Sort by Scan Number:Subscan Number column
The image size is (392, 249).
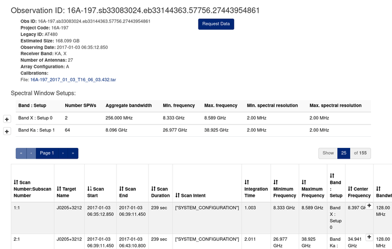[16, 182]
